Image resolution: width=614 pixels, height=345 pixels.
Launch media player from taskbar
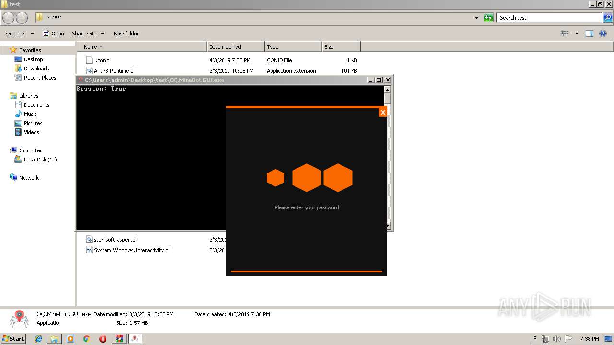pyautogui.click(x=71, y=339)
